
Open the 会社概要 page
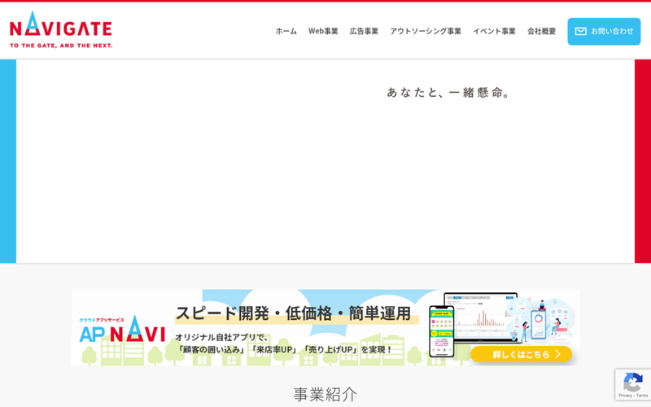[x=541, y=32]
